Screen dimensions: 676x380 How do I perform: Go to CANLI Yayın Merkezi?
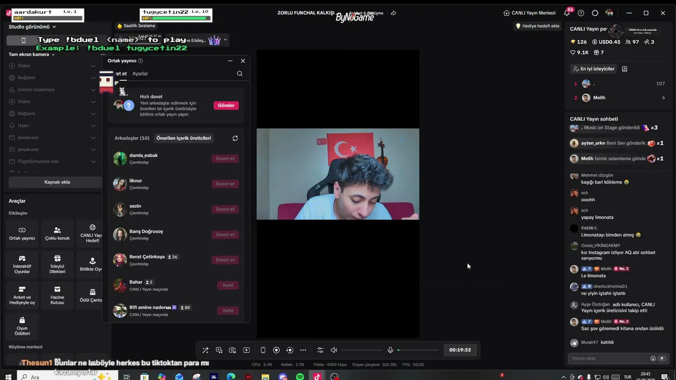point(530,13)
